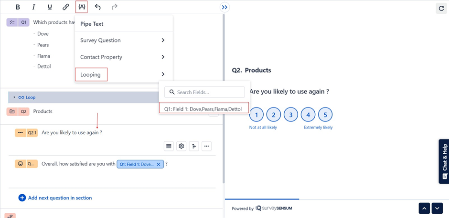Select Q1 Field 1 Dove,Pears,Fiama,Dettol option
The height and width of the screenshot is (218, 449).
[203, 109]
